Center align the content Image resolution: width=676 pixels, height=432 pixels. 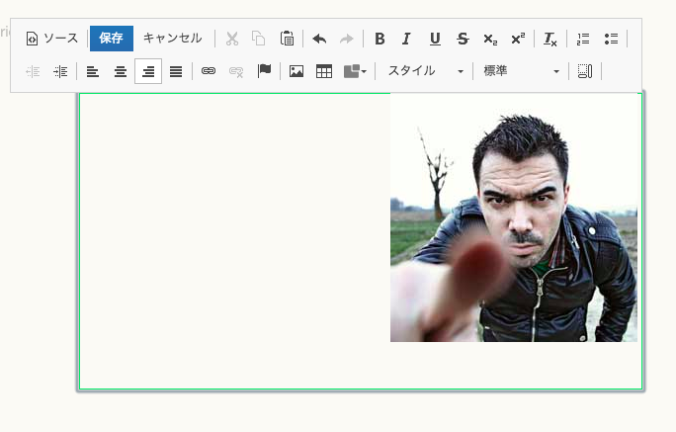[121, 71]
